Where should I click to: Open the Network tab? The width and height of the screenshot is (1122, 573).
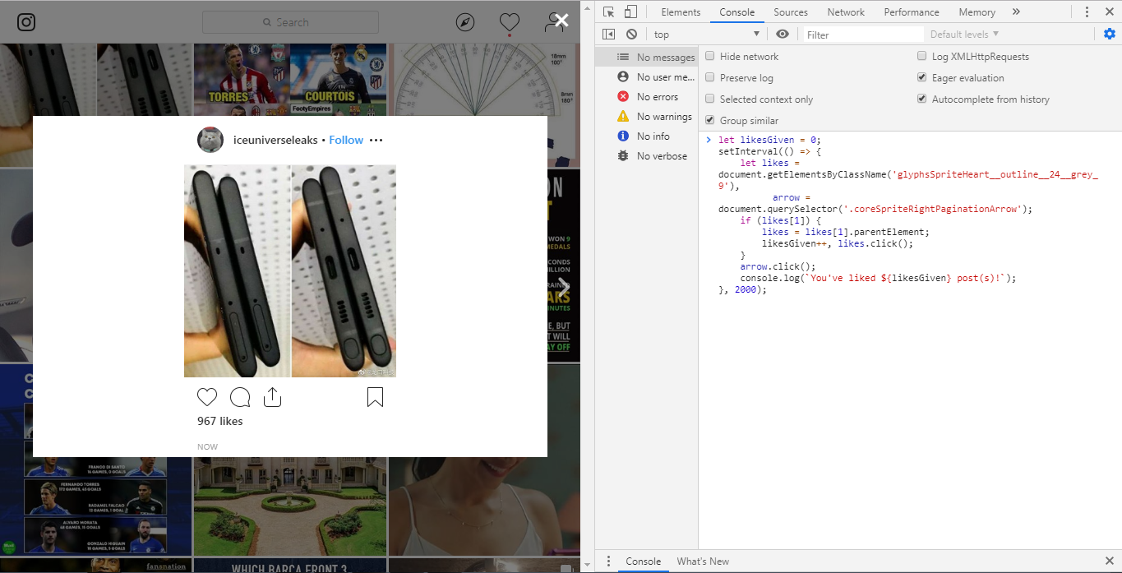point(846,12)
